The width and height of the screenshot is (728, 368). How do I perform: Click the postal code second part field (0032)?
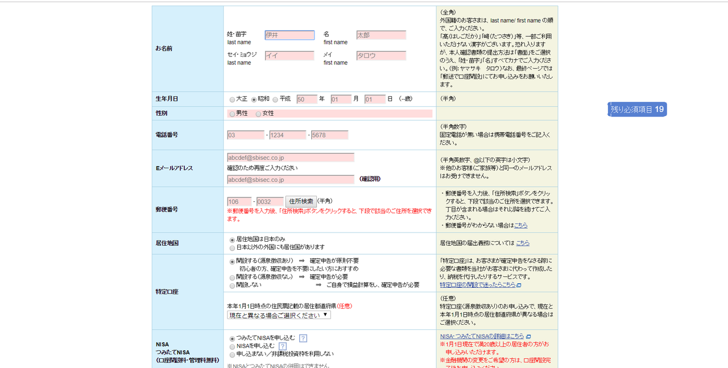pyautogui.click(x=270, y=202)
